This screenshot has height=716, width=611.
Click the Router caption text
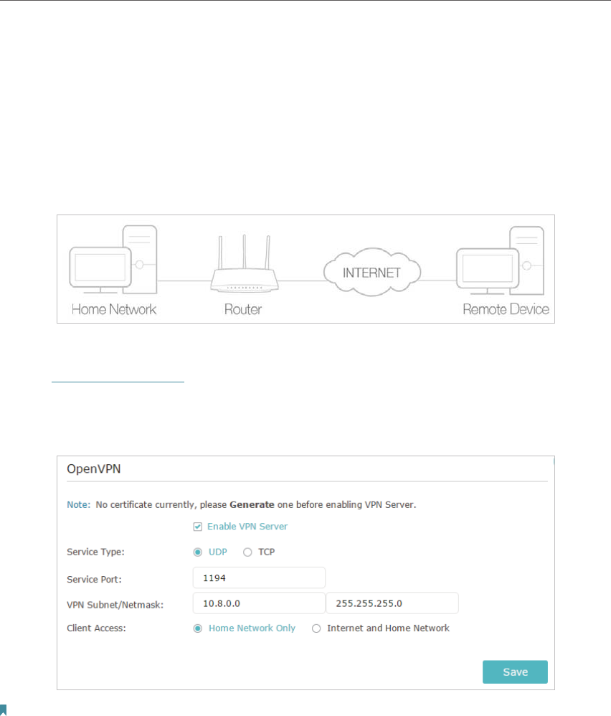(243, 309)
